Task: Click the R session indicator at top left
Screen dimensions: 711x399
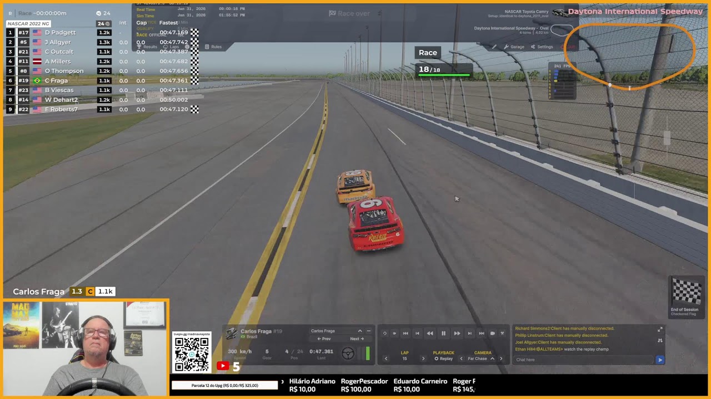Action: coord(10,13)
